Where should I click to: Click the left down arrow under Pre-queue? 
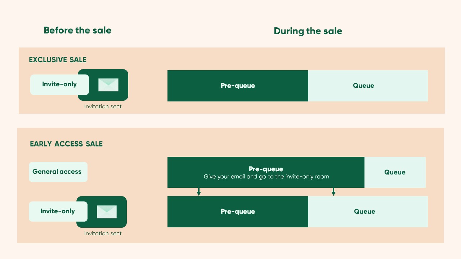[x=199, y=192]
